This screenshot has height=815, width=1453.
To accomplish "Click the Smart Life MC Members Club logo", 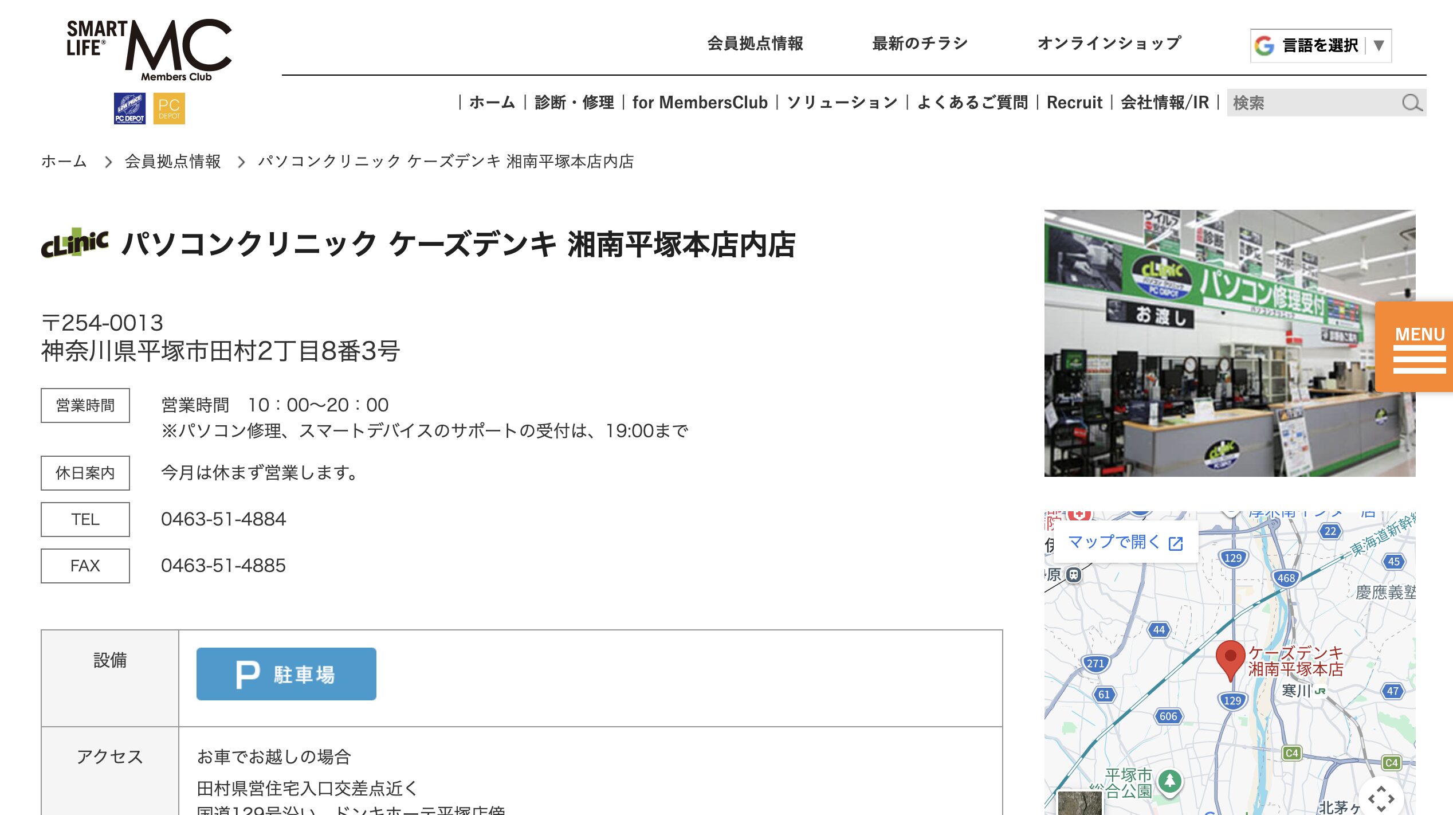I will pyautogui.click(x=150, y=50).
